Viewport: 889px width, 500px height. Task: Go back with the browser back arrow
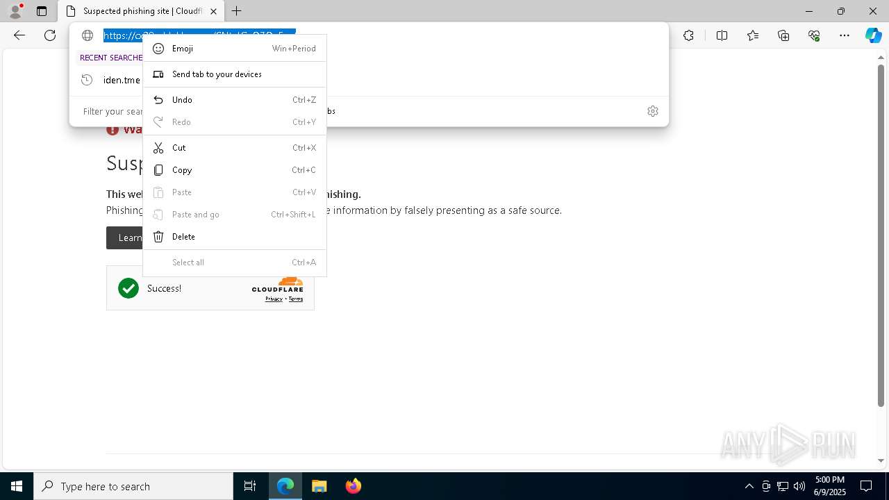point(19,35)
